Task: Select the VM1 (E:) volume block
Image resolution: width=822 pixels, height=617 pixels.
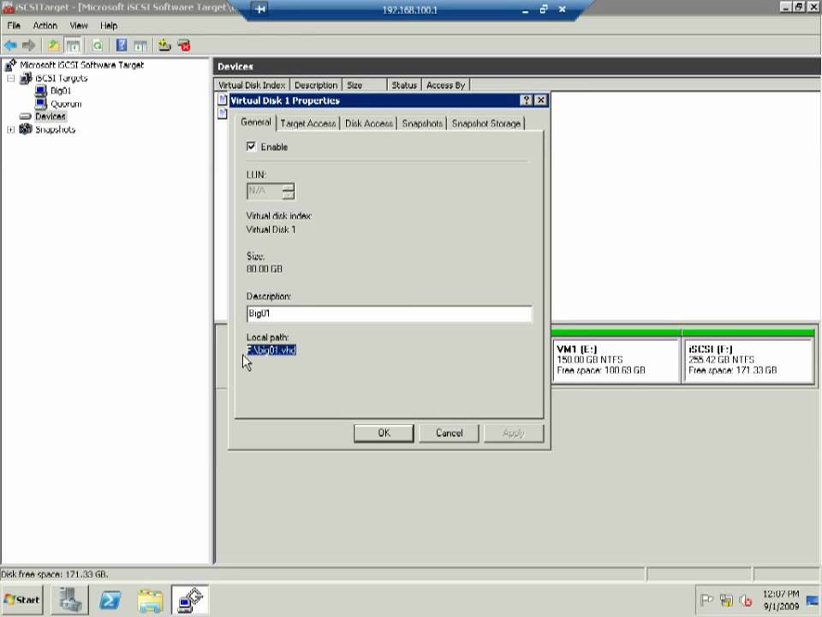Action: pyautogui.click(x=616, y=359)
